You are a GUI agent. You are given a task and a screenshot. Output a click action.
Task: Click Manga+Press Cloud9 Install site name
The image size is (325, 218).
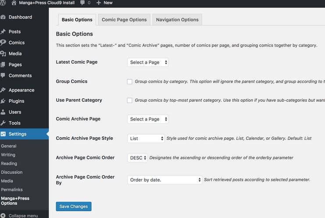pyautogui.click(x=46, y=3)
